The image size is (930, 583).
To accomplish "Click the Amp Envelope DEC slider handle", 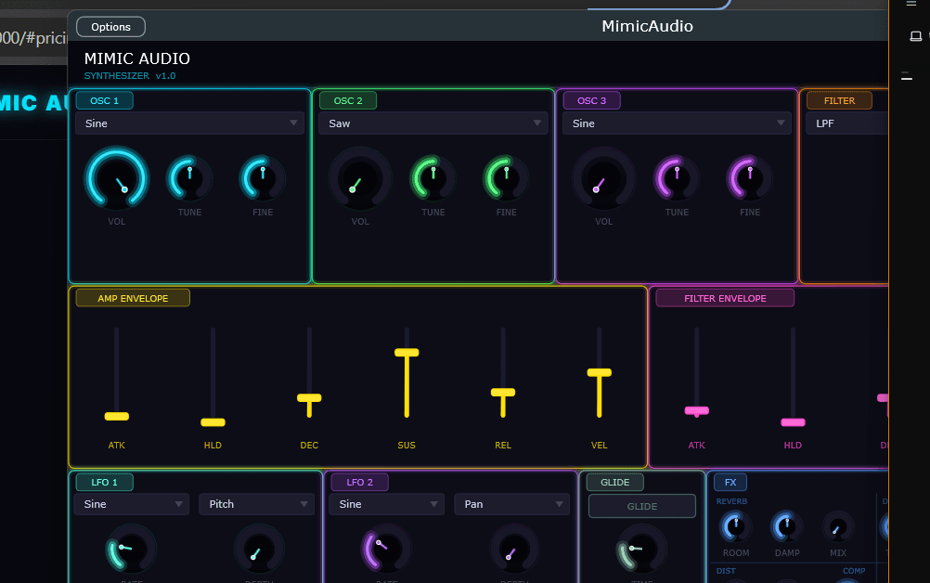I will [309, 398].
